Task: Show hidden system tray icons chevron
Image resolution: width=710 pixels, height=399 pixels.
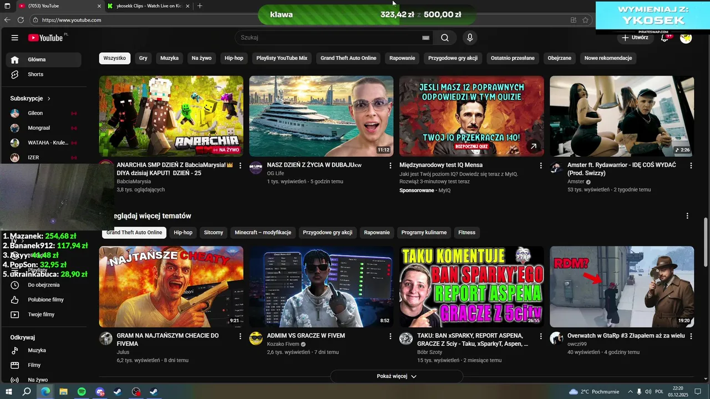Action: click(630, 392)
